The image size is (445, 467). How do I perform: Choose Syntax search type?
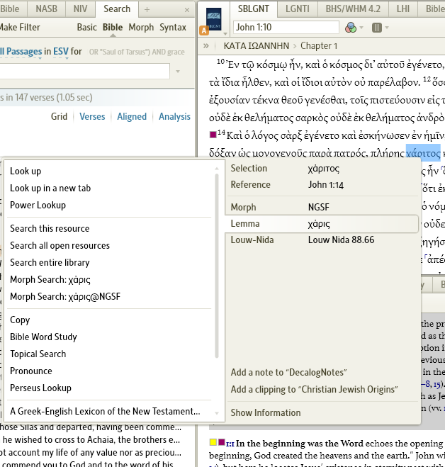[173, 28]
